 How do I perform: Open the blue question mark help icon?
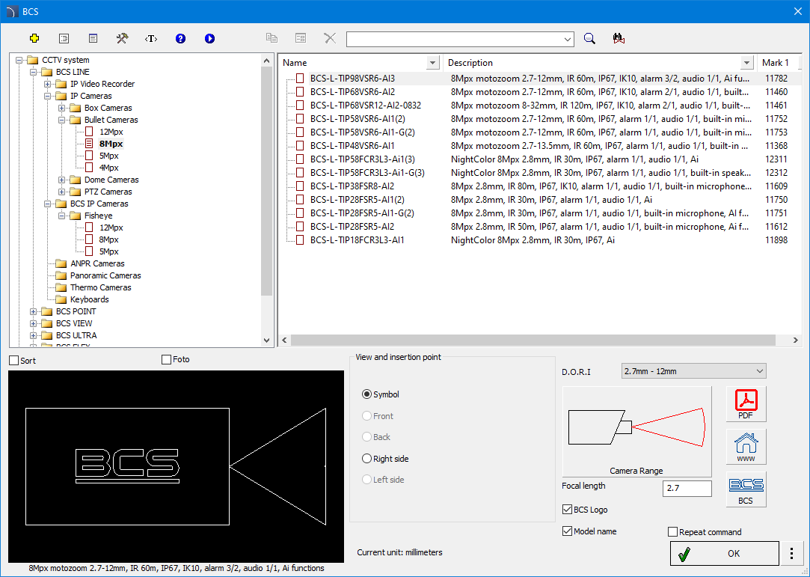[x=180, y=38]
